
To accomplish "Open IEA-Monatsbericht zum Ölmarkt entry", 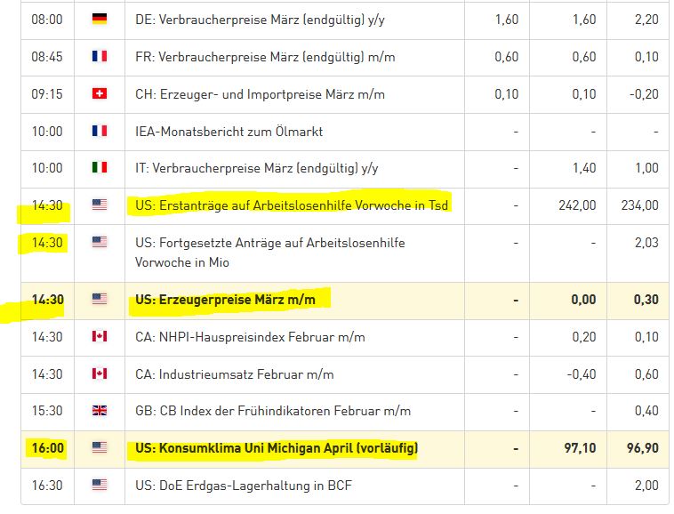I will coord(229,131).
